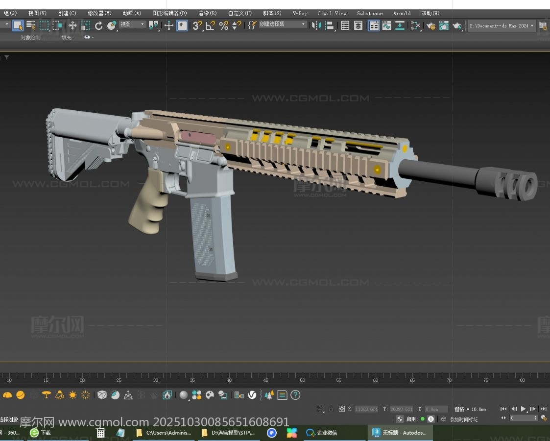Select the Select Object arrow tool
550x441 pixels.
18,25
